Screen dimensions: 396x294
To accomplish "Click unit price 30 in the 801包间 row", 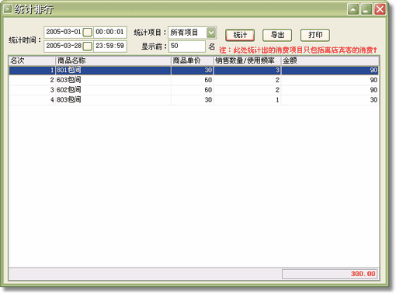I will 208,71.
